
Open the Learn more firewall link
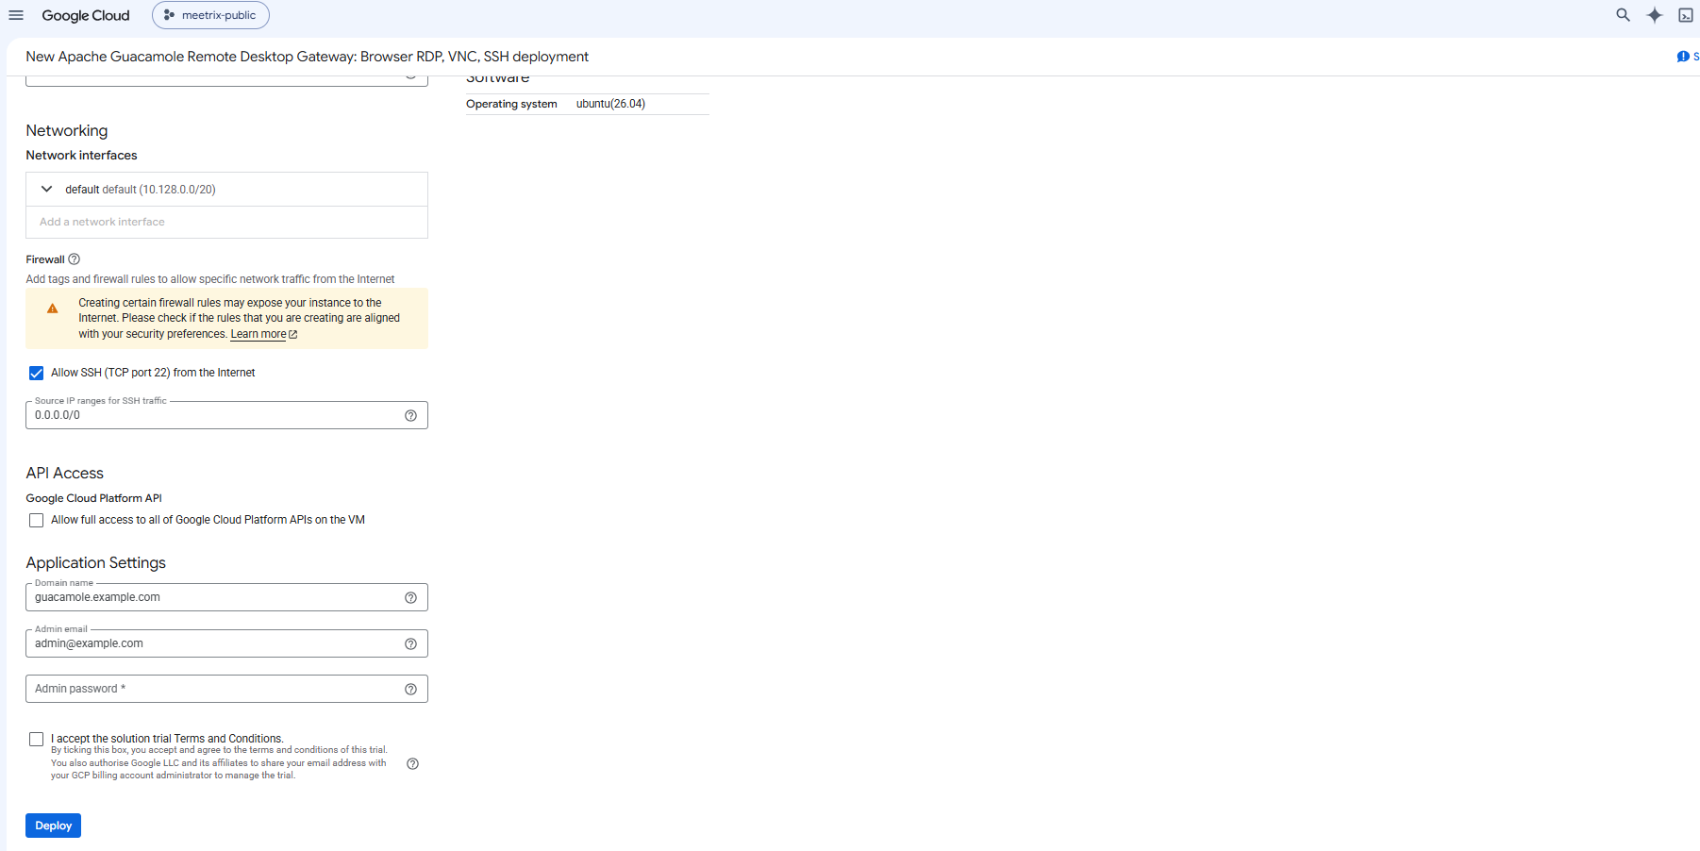263,334
